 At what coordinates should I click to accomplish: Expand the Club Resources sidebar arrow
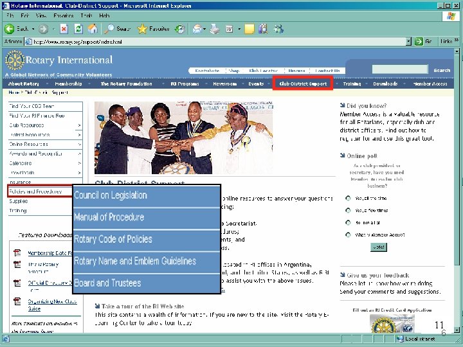79,125
